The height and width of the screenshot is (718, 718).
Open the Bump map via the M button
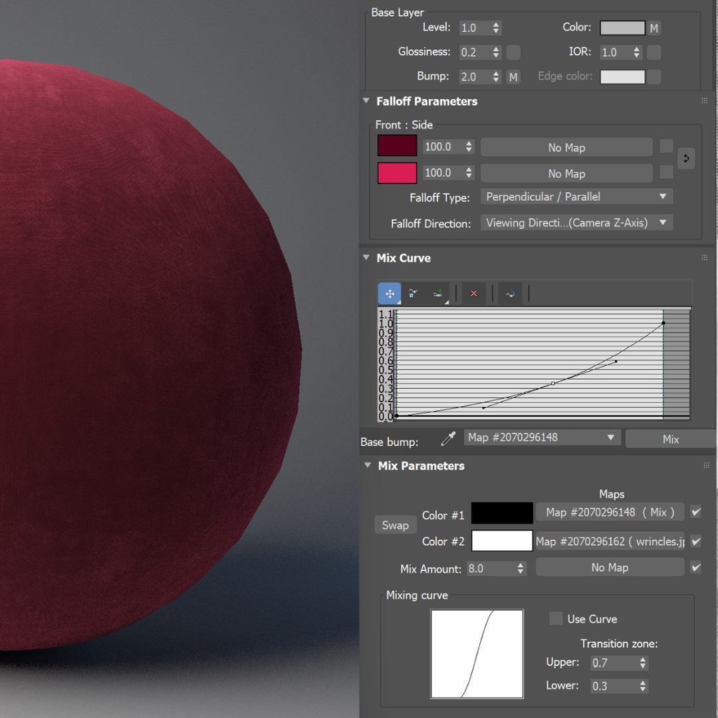point(513,76)
